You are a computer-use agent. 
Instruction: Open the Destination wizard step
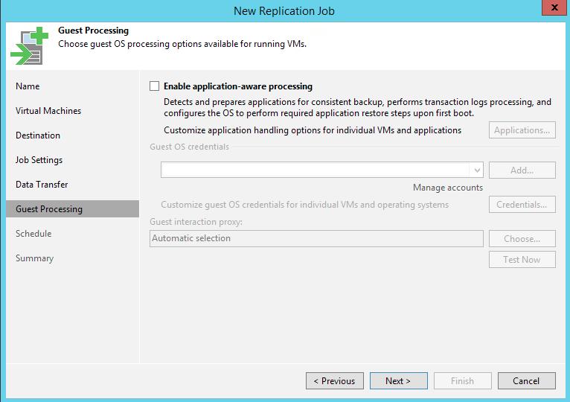click(38, 135)
